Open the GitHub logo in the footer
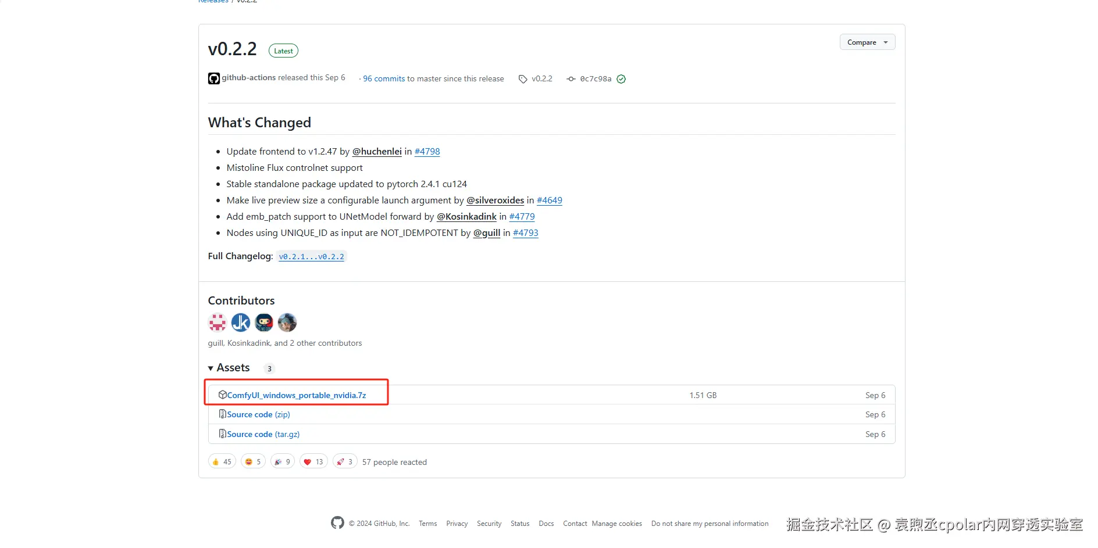1098x548 pixels. click(x=337, y=522)
